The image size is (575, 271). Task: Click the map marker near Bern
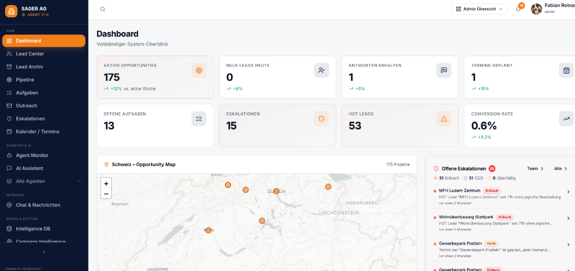pos(208,231)
